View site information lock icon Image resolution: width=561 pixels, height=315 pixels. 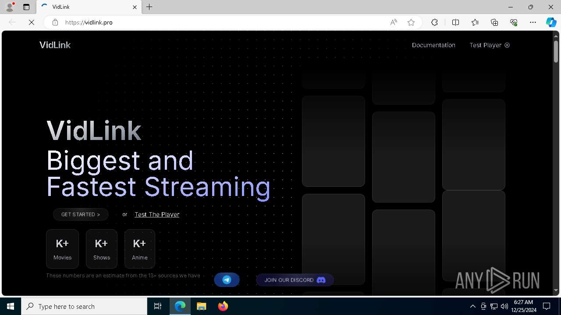pyautogui.click(x=55, y=22)
